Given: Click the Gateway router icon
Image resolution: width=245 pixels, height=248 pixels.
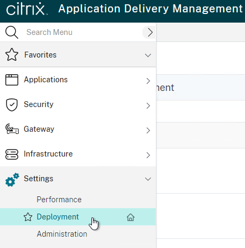Looking at the screenshot, I should [12, 129].
